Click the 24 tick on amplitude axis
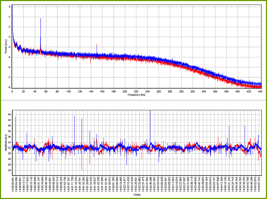 (x=9, y=170)
